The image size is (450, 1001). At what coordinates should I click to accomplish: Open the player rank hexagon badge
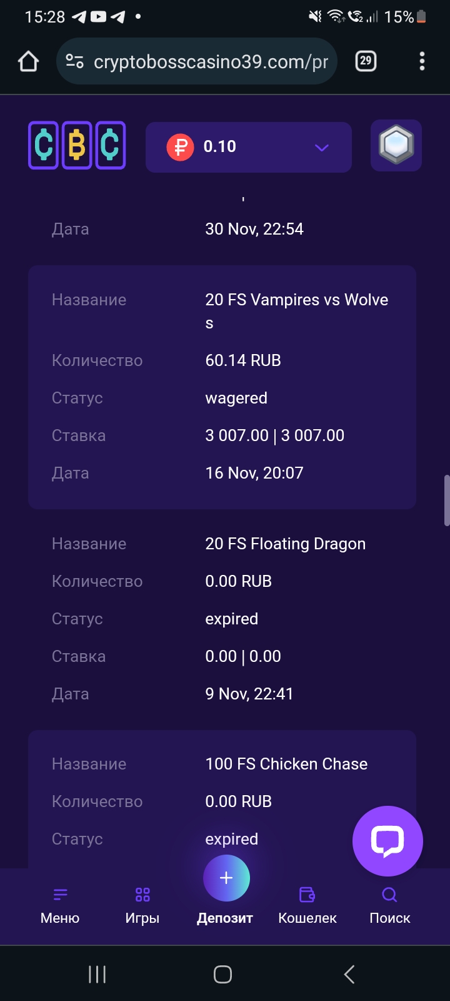(396, 146)
